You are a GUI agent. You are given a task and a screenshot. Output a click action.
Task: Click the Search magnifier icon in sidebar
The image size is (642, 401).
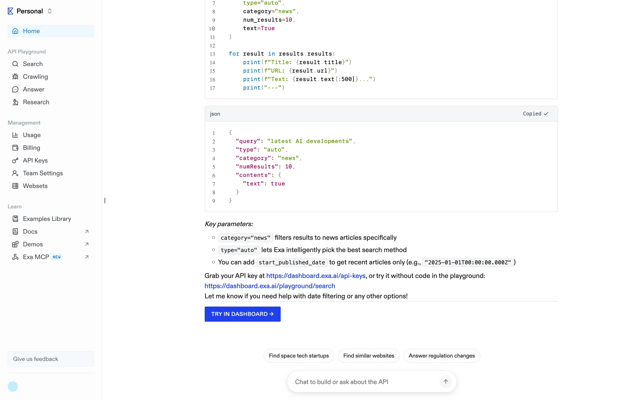[x=15, y=64]
